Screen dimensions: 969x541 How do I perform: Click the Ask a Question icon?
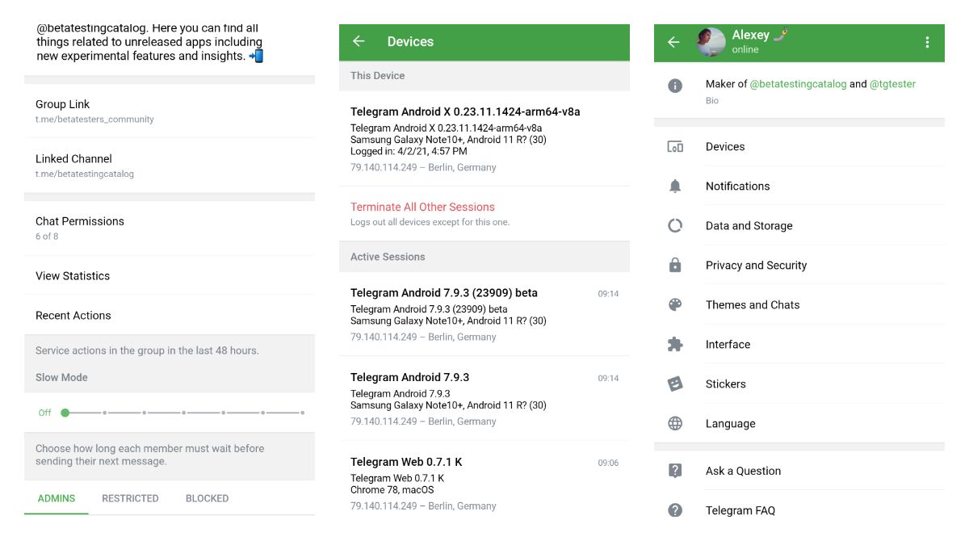tap(675, 472)
